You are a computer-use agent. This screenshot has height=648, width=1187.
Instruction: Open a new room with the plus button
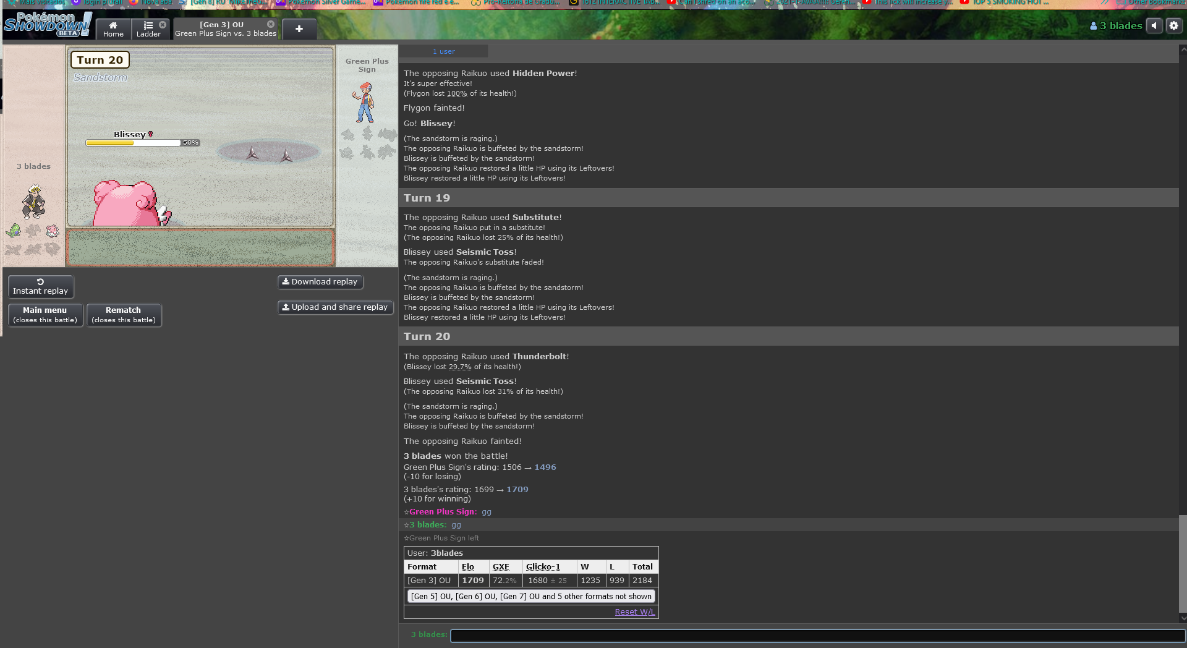299,29
